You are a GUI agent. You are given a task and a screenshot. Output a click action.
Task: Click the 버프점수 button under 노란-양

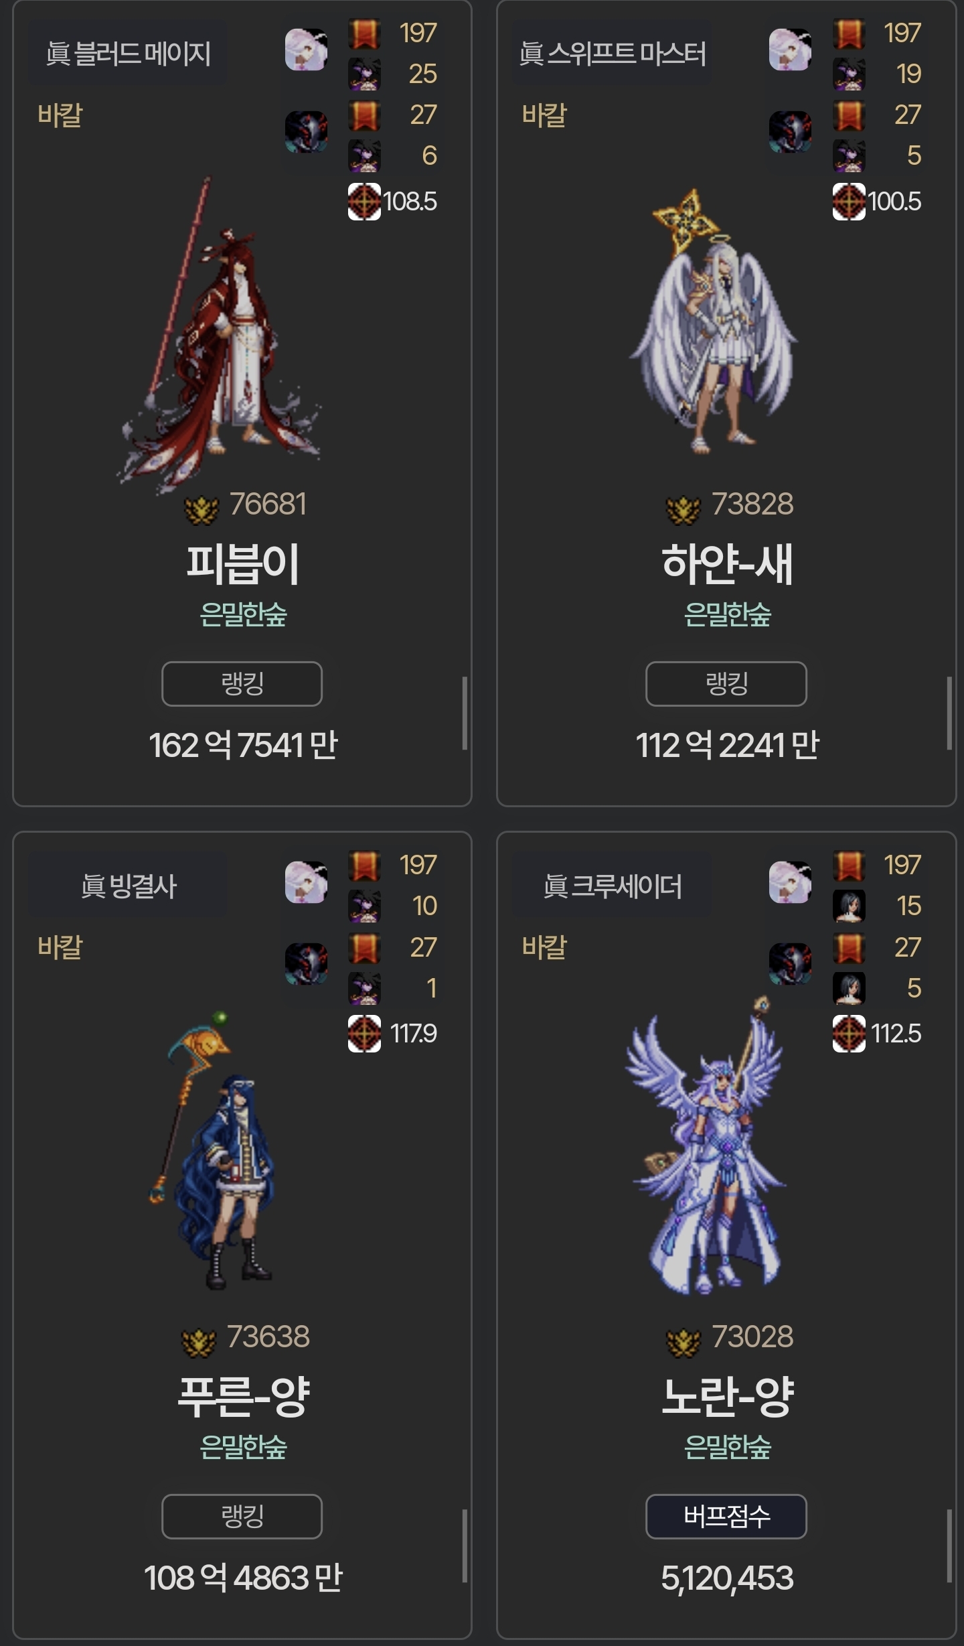click(x=726, y=1516)
